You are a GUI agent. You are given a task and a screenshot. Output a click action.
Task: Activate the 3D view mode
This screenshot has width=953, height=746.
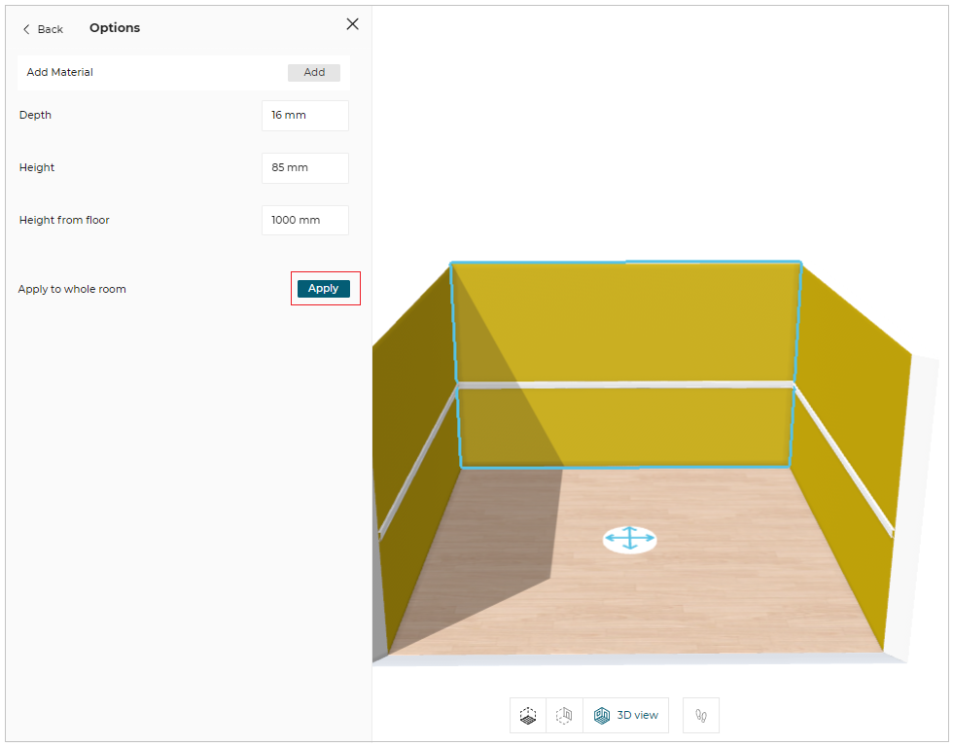click(x=626, y=715)
